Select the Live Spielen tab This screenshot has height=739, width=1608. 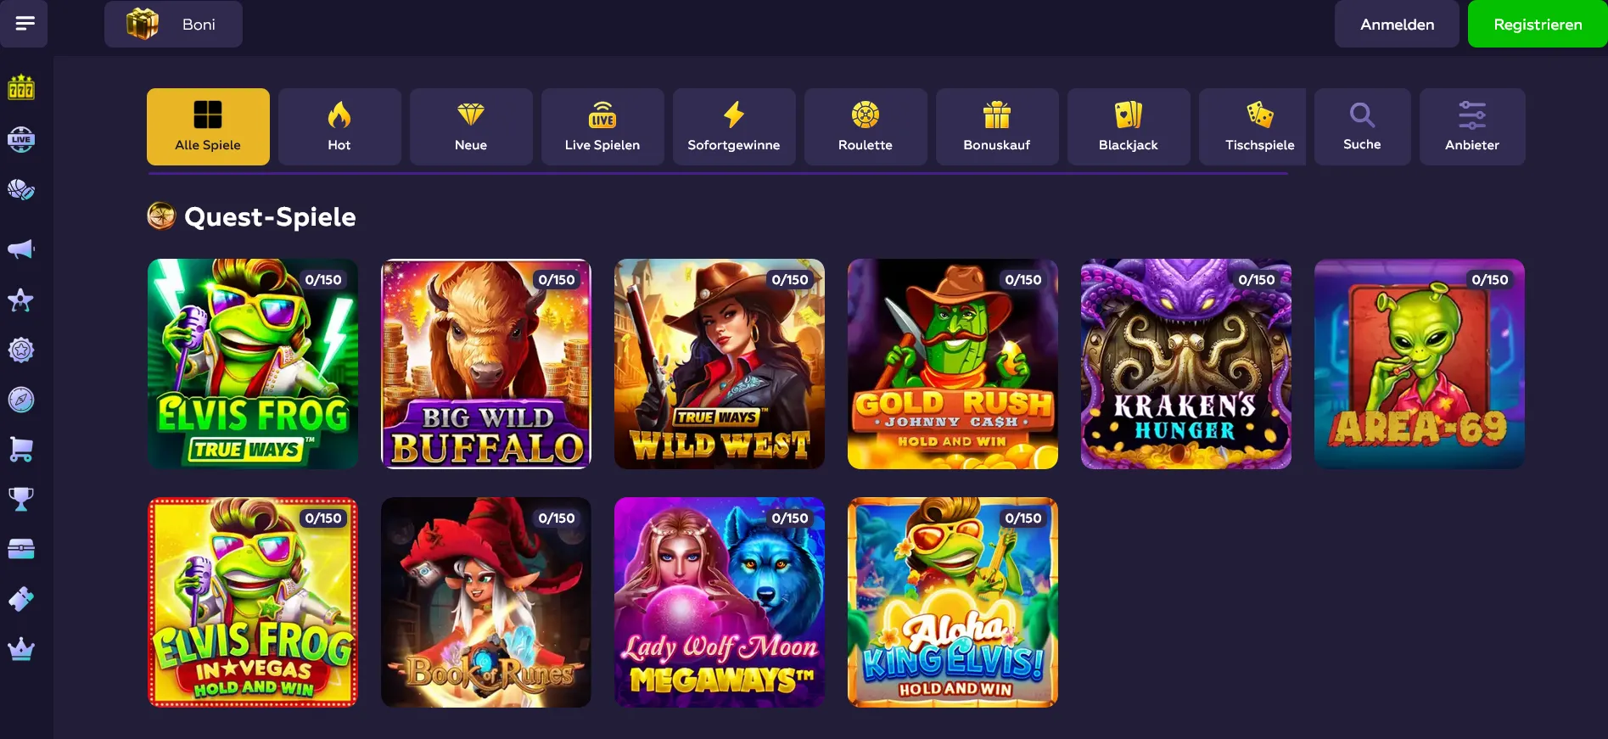[602, 126]
